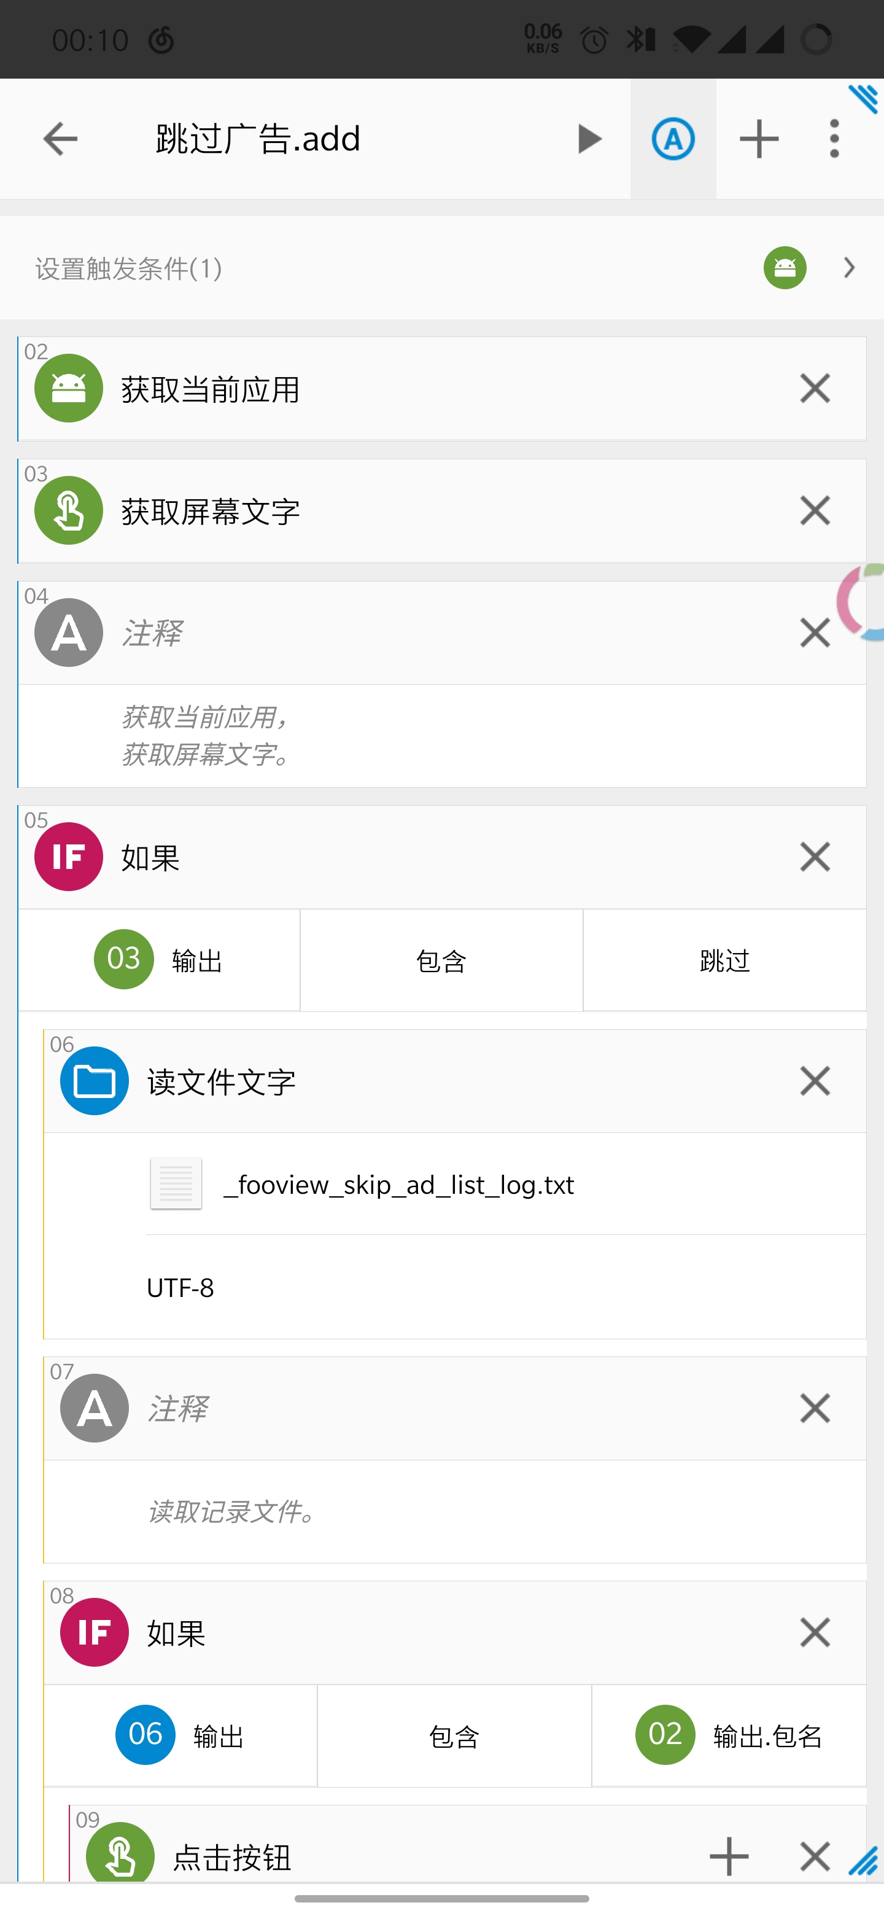Tap the green Android trigger icon
Viewport: 884px width, 1916px height.
point(785,268)
